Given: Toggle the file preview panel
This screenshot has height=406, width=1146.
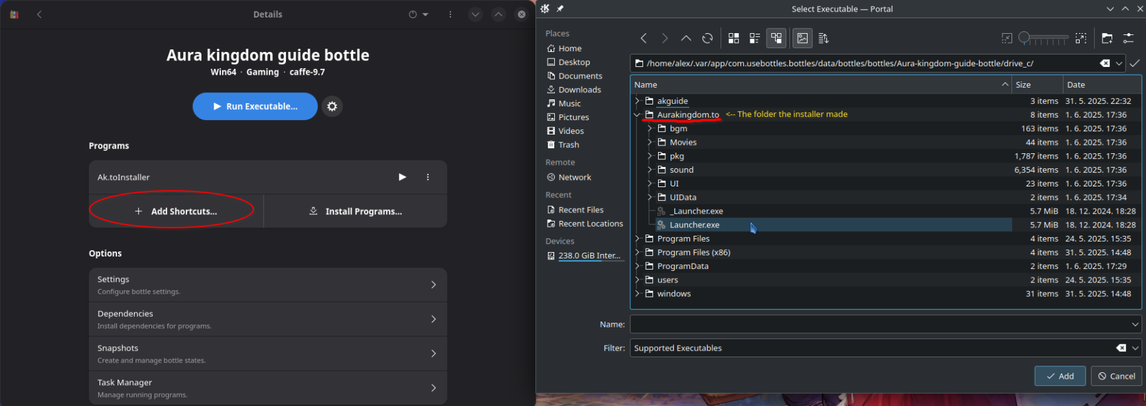Looking at the screenshot, I should (802, 38).
